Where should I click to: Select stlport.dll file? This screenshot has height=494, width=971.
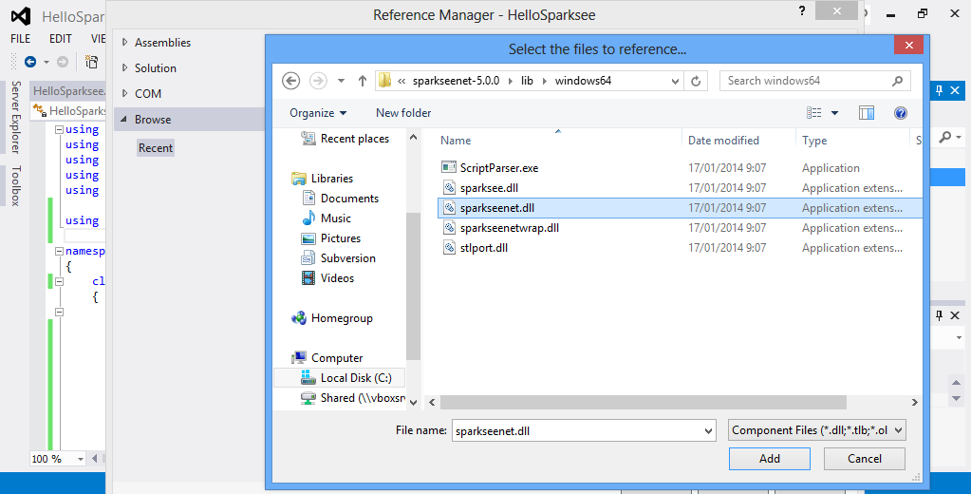point(484,247)
